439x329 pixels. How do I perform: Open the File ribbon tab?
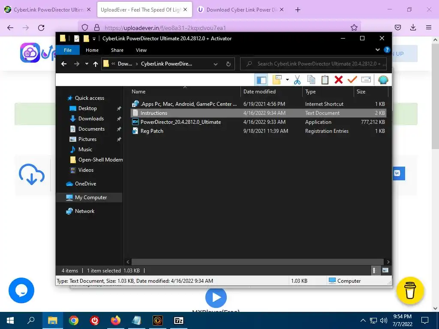click(68, 50)
